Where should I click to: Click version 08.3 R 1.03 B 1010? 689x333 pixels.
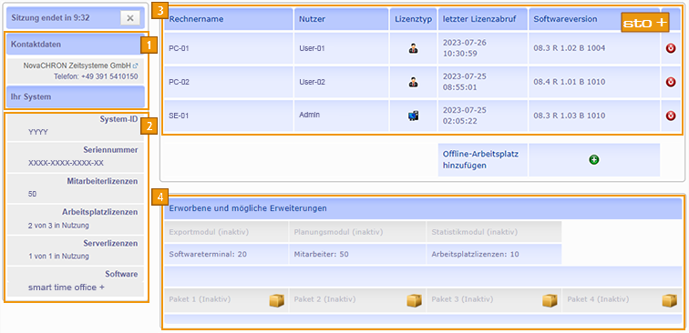pyautogui.click(x=569, y=116)
